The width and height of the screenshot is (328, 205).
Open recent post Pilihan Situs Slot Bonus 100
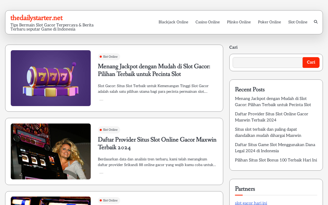[x=276, y=160]
